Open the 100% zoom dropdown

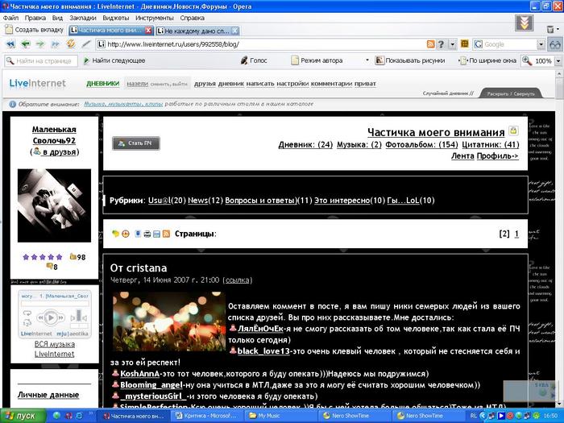pos(558,60)
